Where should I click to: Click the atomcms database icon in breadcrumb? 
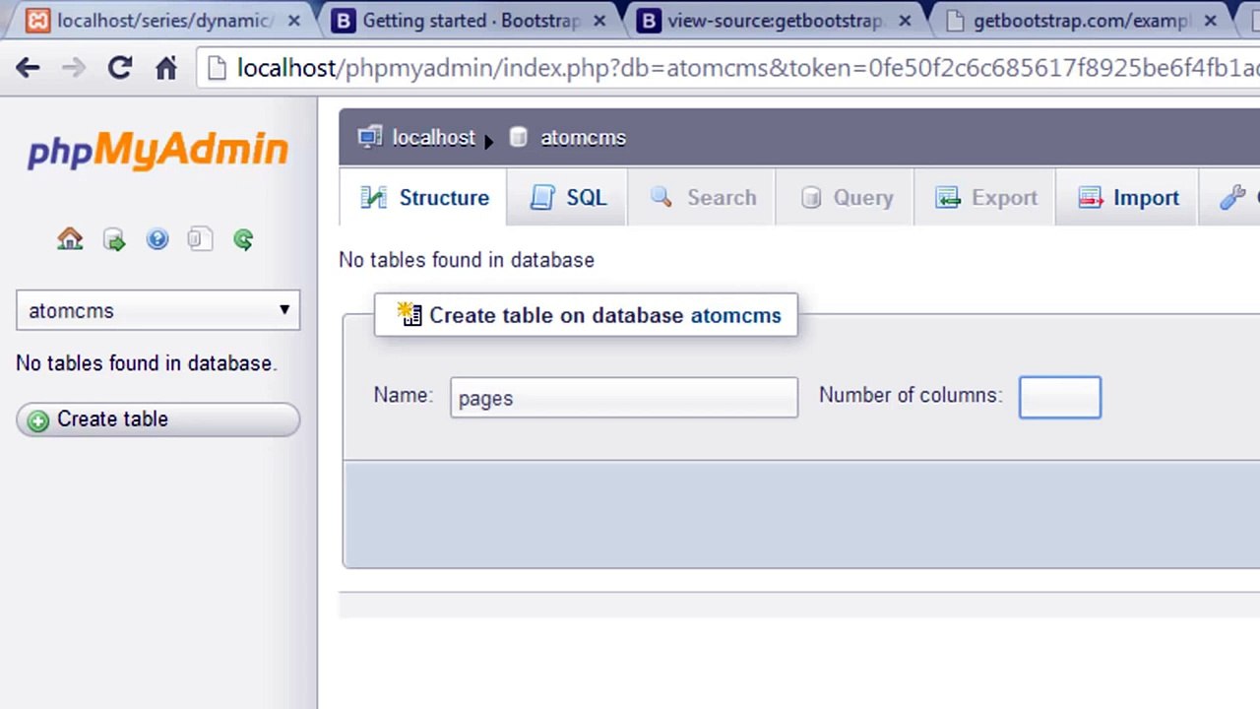pos(519,138)
